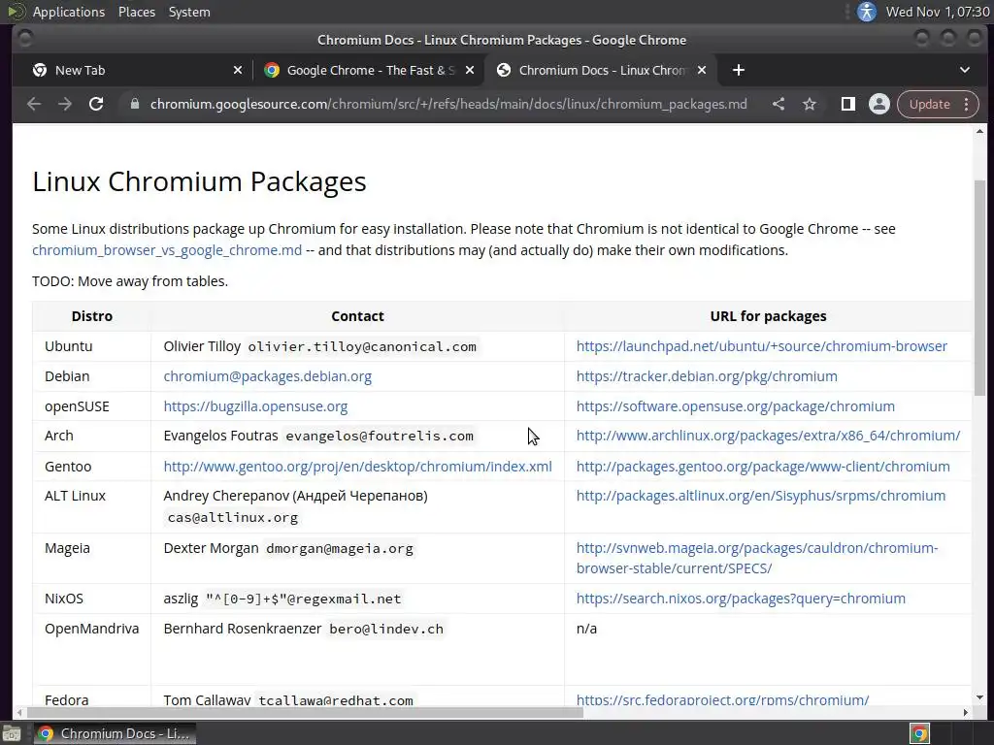Click the bero@lindev.ch email text
The width and height of the screenshot is (994, 745).
point(386,629)
